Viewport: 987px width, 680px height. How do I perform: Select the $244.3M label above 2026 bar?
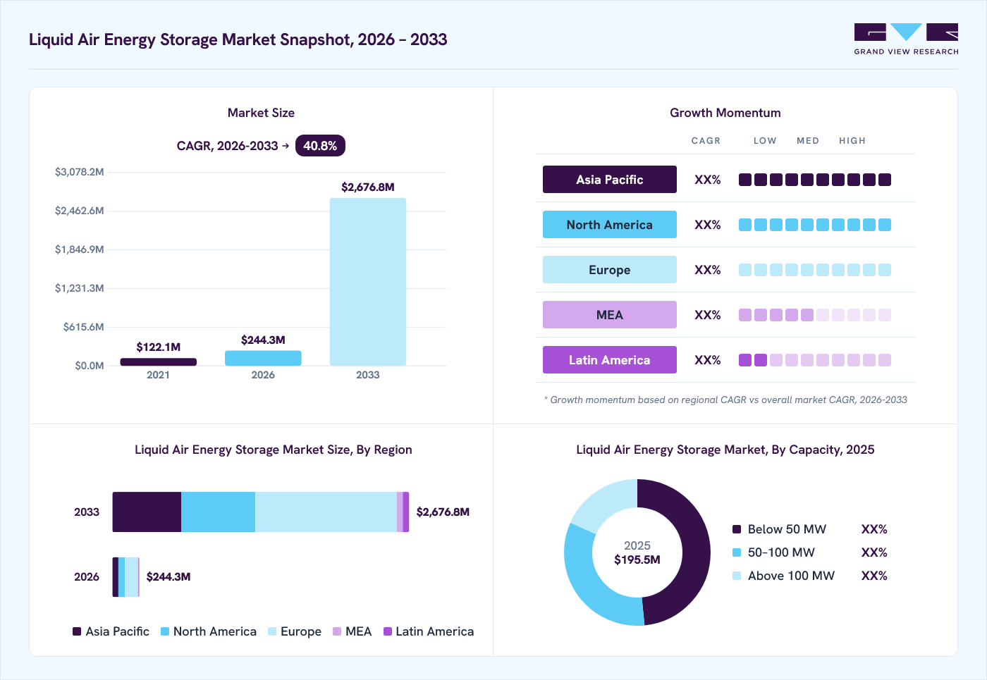(263, 340)
